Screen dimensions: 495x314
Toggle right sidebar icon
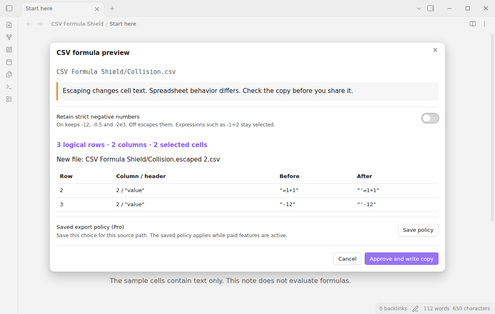pos(431,8)
